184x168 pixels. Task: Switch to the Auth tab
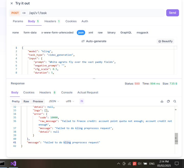point(85,21)
